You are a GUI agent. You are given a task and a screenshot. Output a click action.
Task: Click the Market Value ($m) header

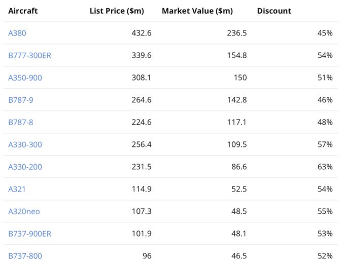coord(197,11)
